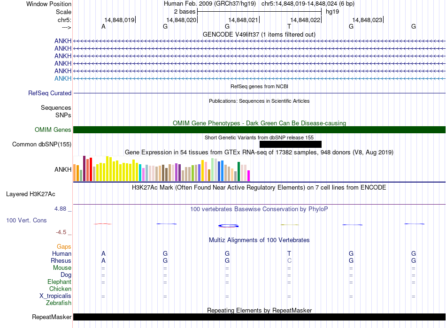Click base A in the Rhesus alignment row
Image resolution: width=446 pixels, height=328 pixels.
point(103,260)
